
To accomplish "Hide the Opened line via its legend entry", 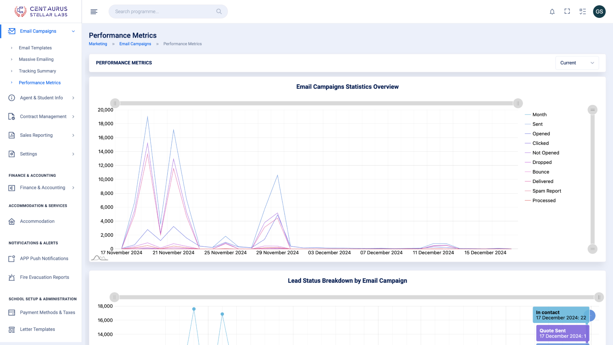I will click(541, 134).
